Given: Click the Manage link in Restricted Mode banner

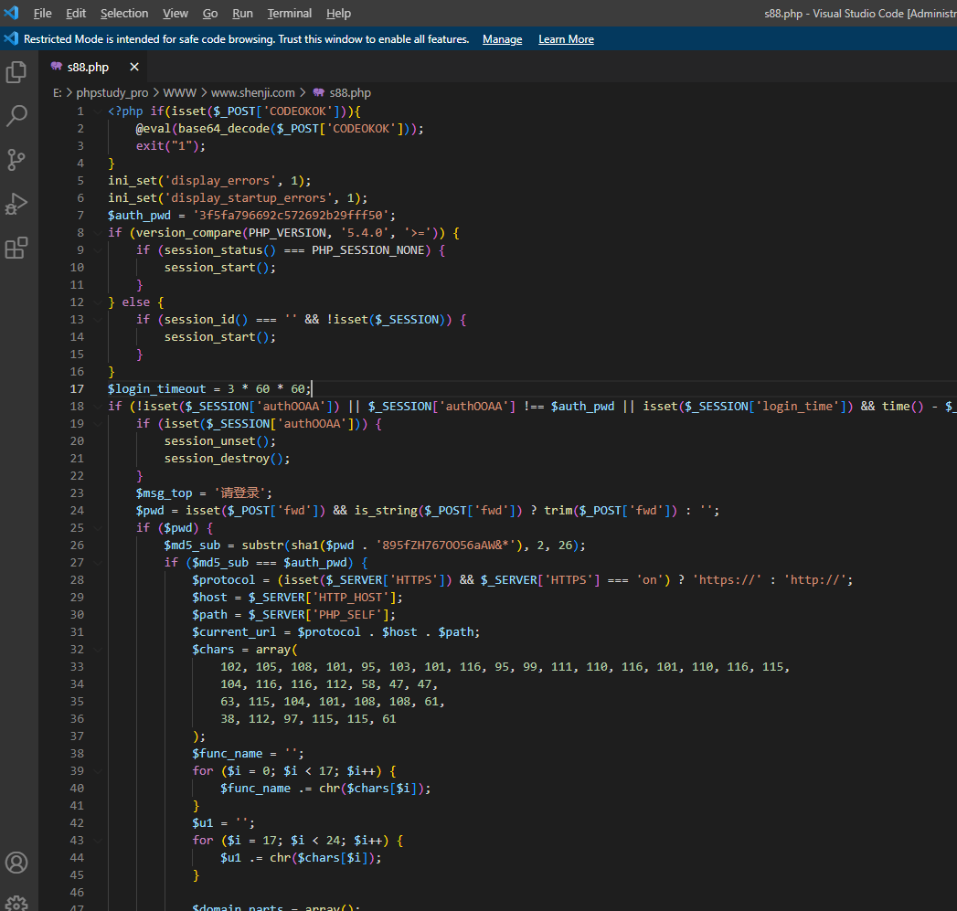Looking at the screenshot, I should (503, 39).
